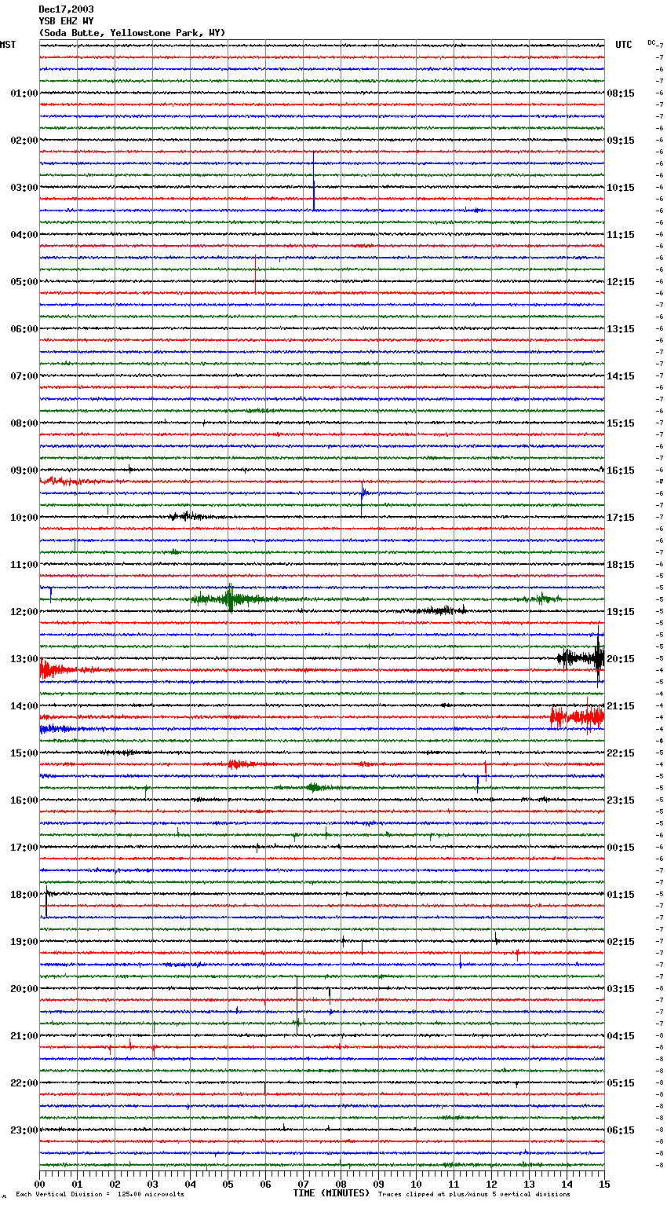Select the "02:00" MST time label

[24, 141]
